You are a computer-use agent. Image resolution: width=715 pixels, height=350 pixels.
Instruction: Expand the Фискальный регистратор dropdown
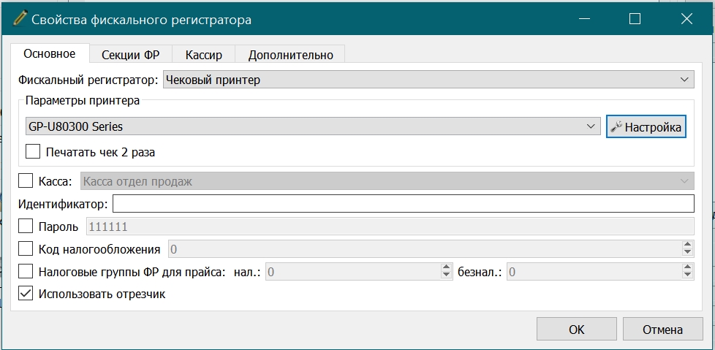pyautogui.click(x=428, y=80)
